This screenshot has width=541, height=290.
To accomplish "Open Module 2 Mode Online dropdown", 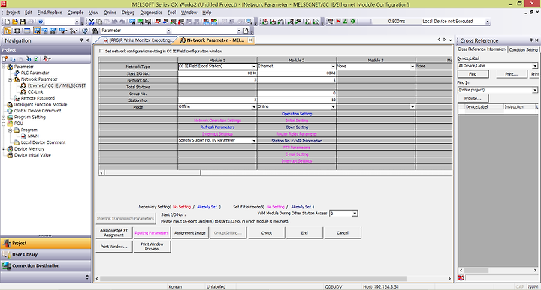I will [334, 107].
